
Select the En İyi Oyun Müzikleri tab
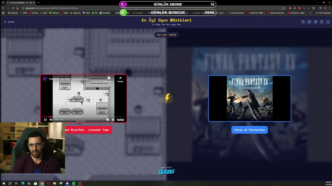20,3
